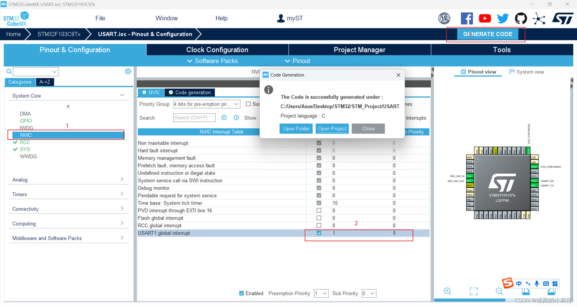
Task: Fit the chip to the view
Action: point(474,291)
